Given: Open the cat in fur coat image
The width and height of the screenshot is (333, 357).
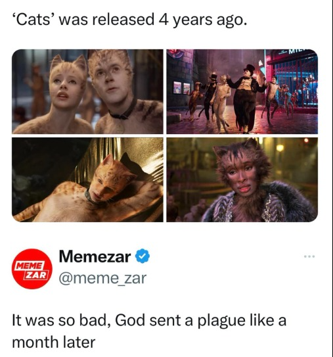Looking at the screenshot, I should click(x=242, y=179).
